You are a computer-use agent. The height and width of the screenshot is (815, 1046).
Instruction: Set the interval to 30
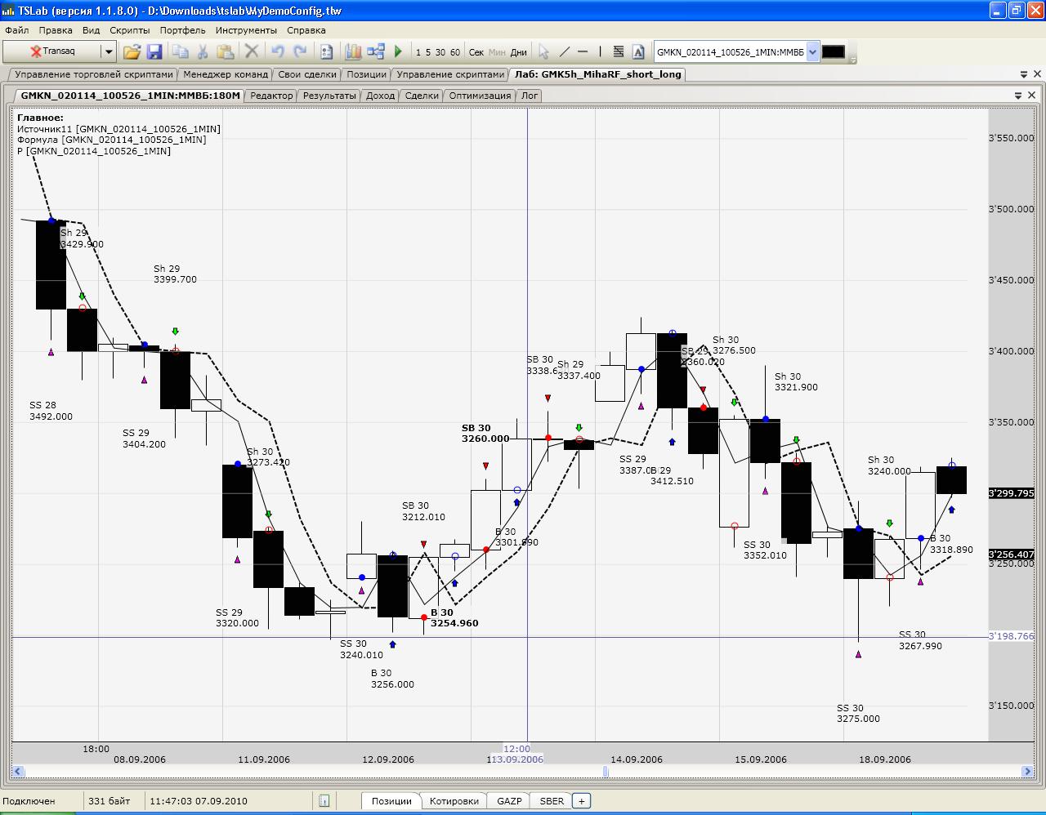point(440,52)
